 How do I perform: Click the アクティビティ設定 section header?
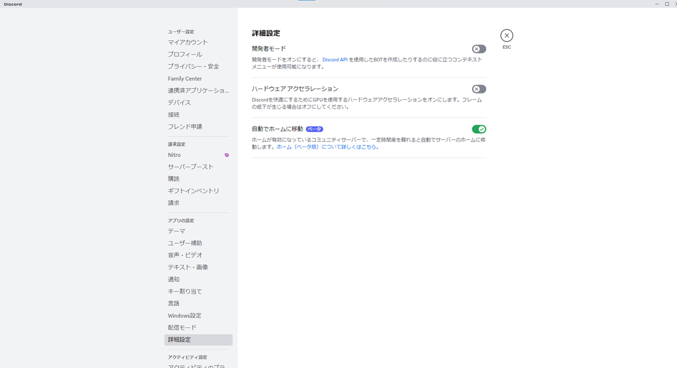[187, 357]
